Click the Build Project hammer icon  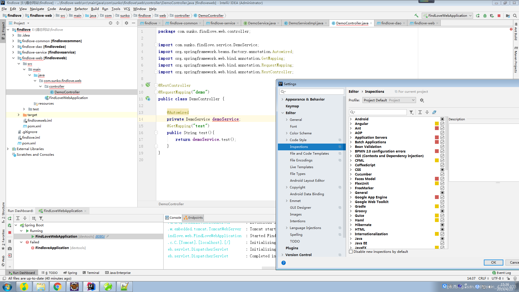(416, 16)
